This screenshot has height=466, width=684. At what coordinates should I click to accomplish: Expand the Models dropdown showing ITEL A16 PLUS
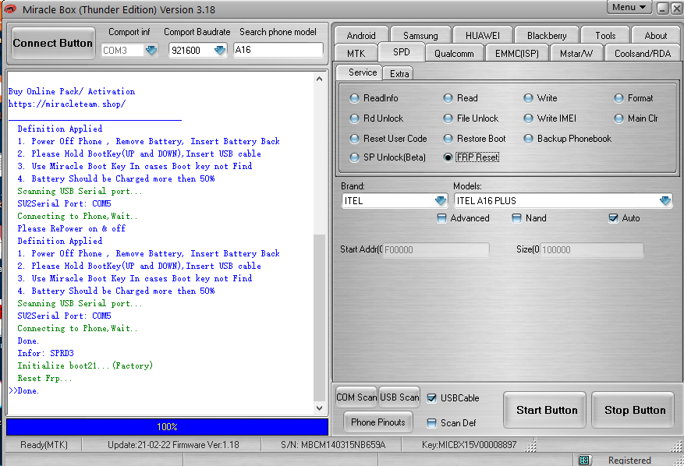[x=665, y=200]
